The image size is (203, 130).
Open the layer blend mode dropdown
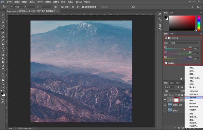[171, 91]
